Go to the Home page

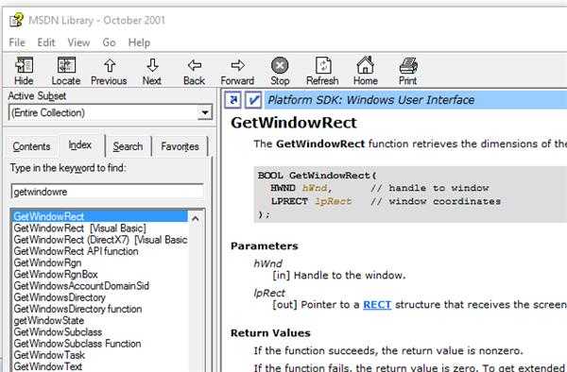[x=365, y=71]
